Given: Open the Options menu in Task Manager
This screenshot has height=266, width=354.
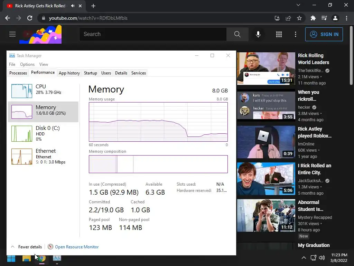Looking at the screenshot, I should 27,64.
